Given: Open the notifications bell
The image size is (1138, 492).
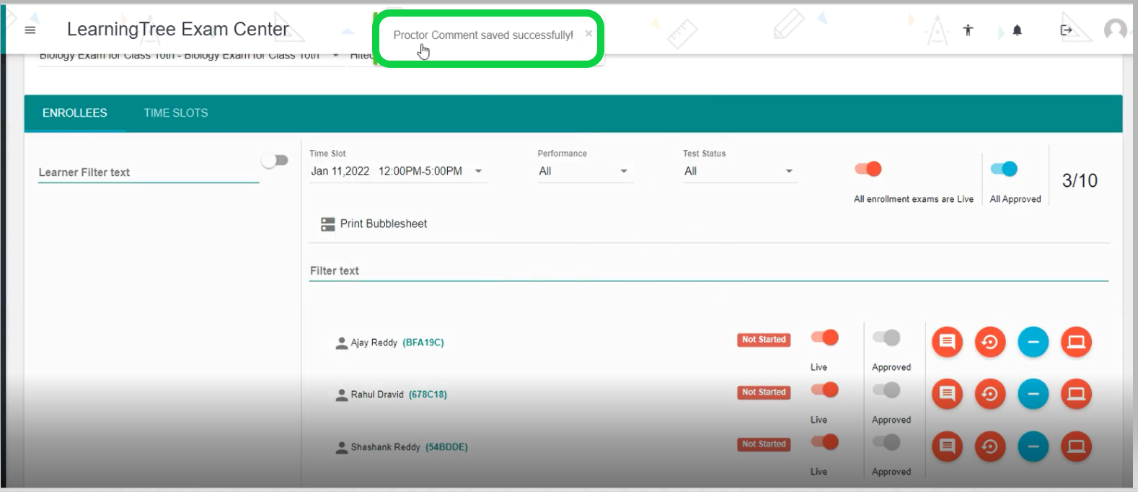Looking at the screenshot, I should pos(1017,30).
